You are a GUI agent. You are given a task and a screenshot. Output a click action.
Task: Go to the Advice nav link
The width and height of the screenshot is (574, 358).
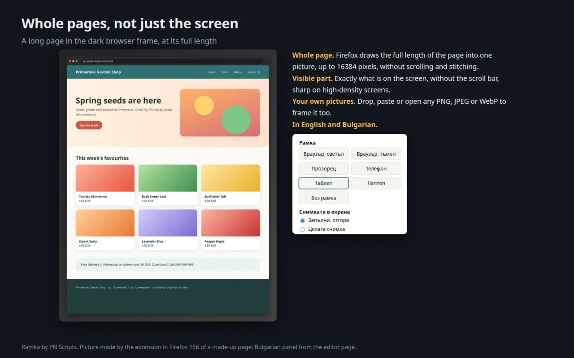238,72
